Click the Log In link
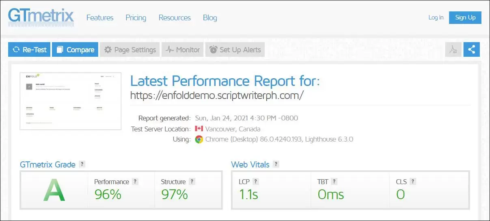490x221 pixels. point(436,17)
